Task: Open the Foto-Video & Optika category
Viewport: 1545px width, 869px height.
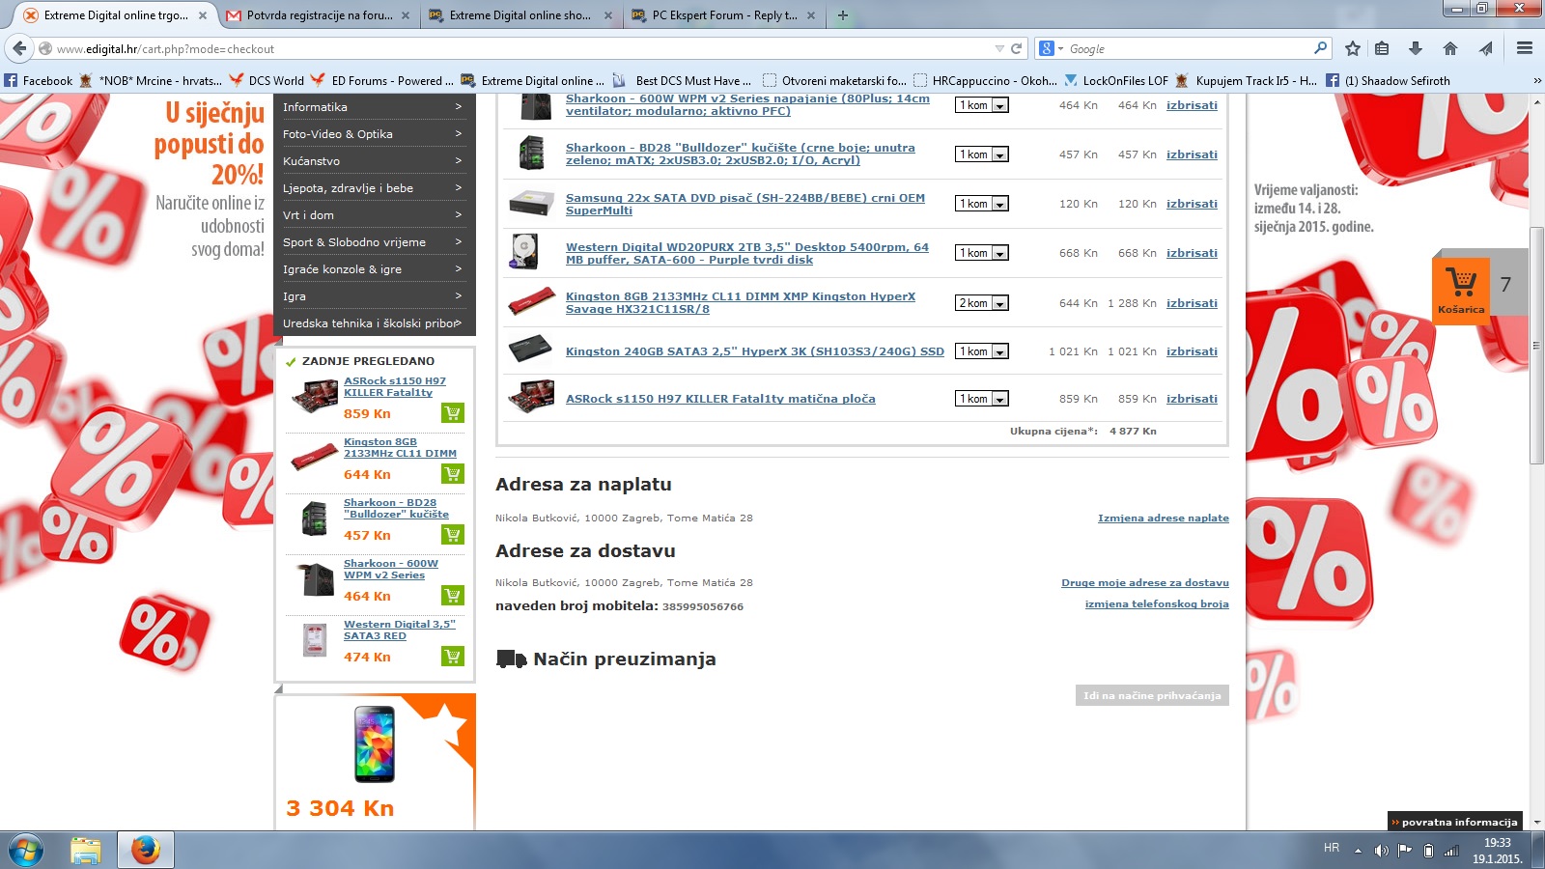Action: click(x=374, y=134)
